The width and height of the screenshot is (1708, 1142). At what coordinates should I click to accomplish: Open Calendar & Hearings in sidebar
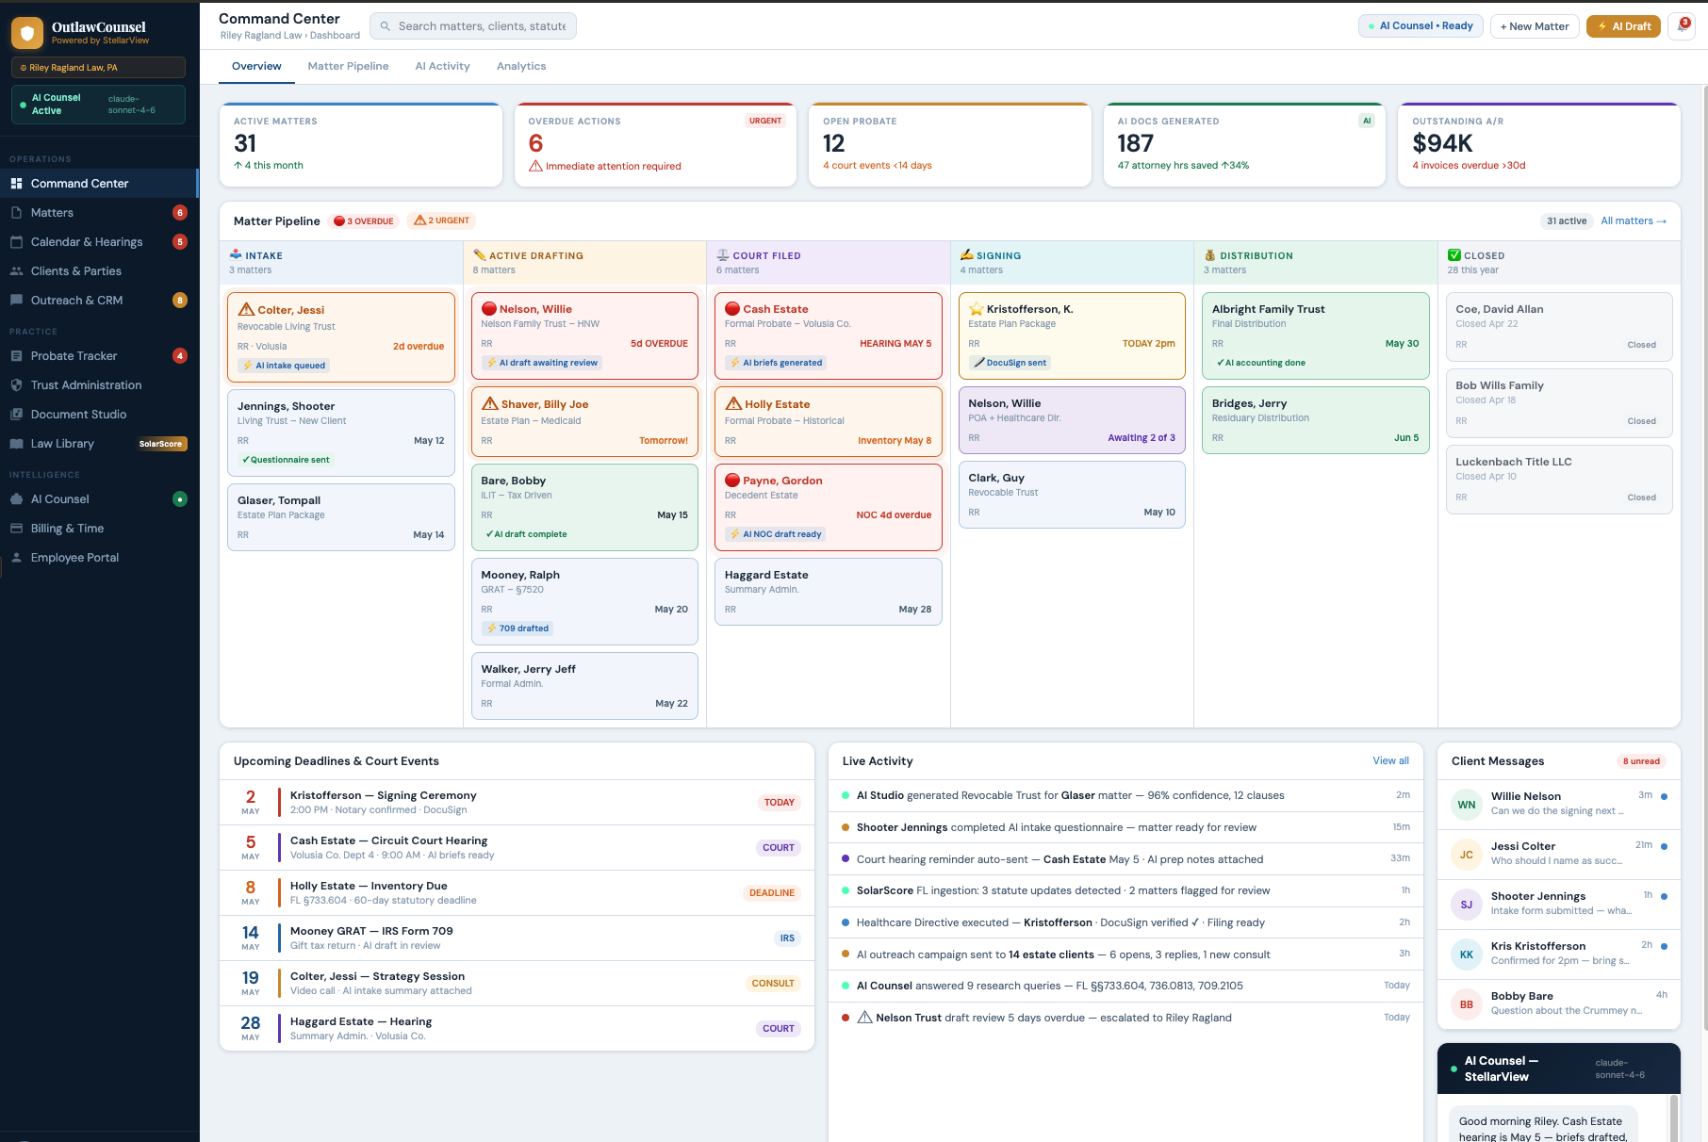(87, 242)
